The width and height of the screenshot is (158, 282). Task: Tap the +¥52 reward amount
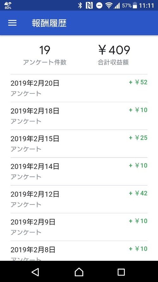point(138,82)
